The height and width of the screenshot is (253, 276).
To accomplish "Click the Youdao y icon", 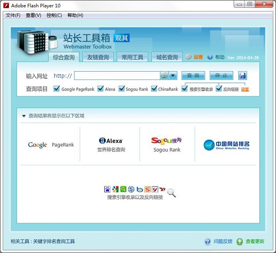I will [x=155, y=189].
